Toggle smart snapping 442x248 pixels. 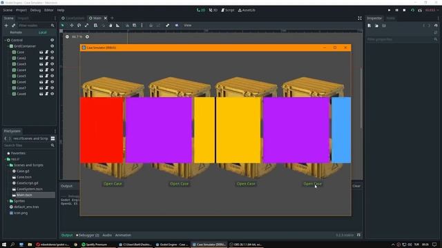click(127, 25)
